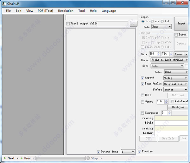Open the Resolution menu
Image resolution: width=190 pixels, height=163 pixels.
coord(66,11)
